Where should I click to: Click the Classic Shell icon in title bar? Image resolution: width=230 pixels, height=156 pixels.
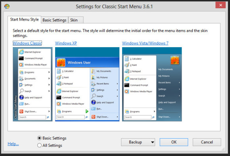tap(7, 6)
